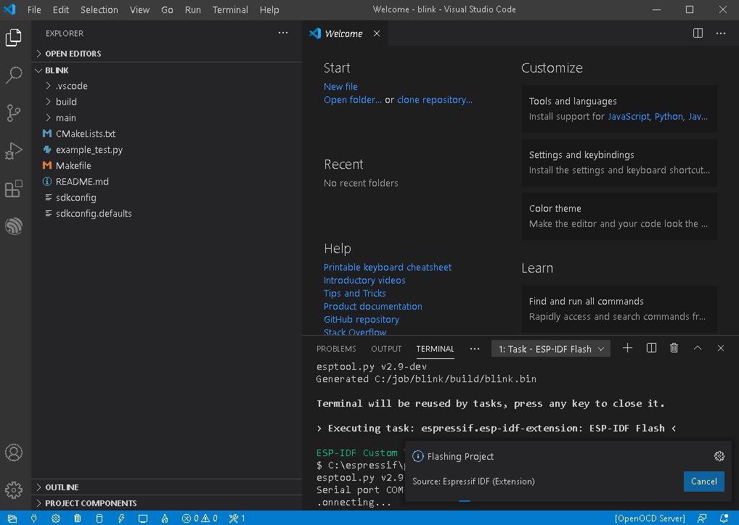Open the Terminal menu

click(230, 9)
